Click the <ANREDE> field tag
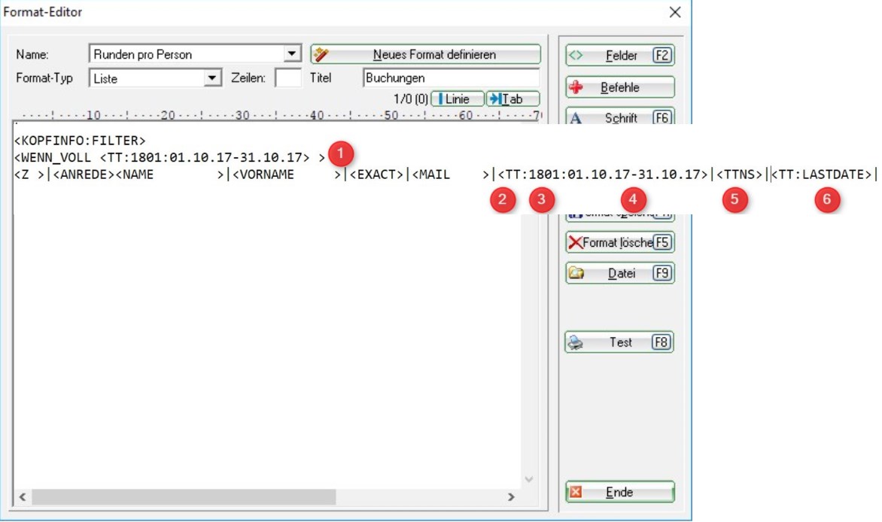882x522 pixels. point(84,175)
